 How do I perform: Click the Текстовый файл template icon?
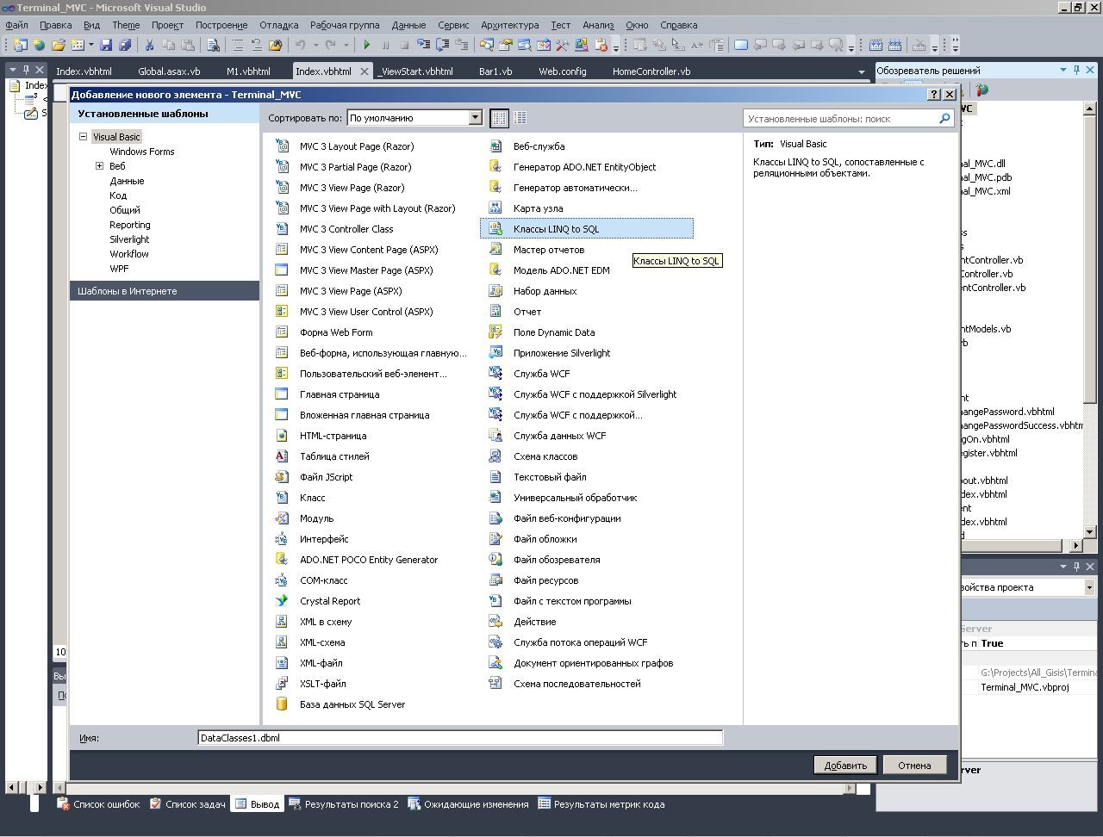click(495, 477)
